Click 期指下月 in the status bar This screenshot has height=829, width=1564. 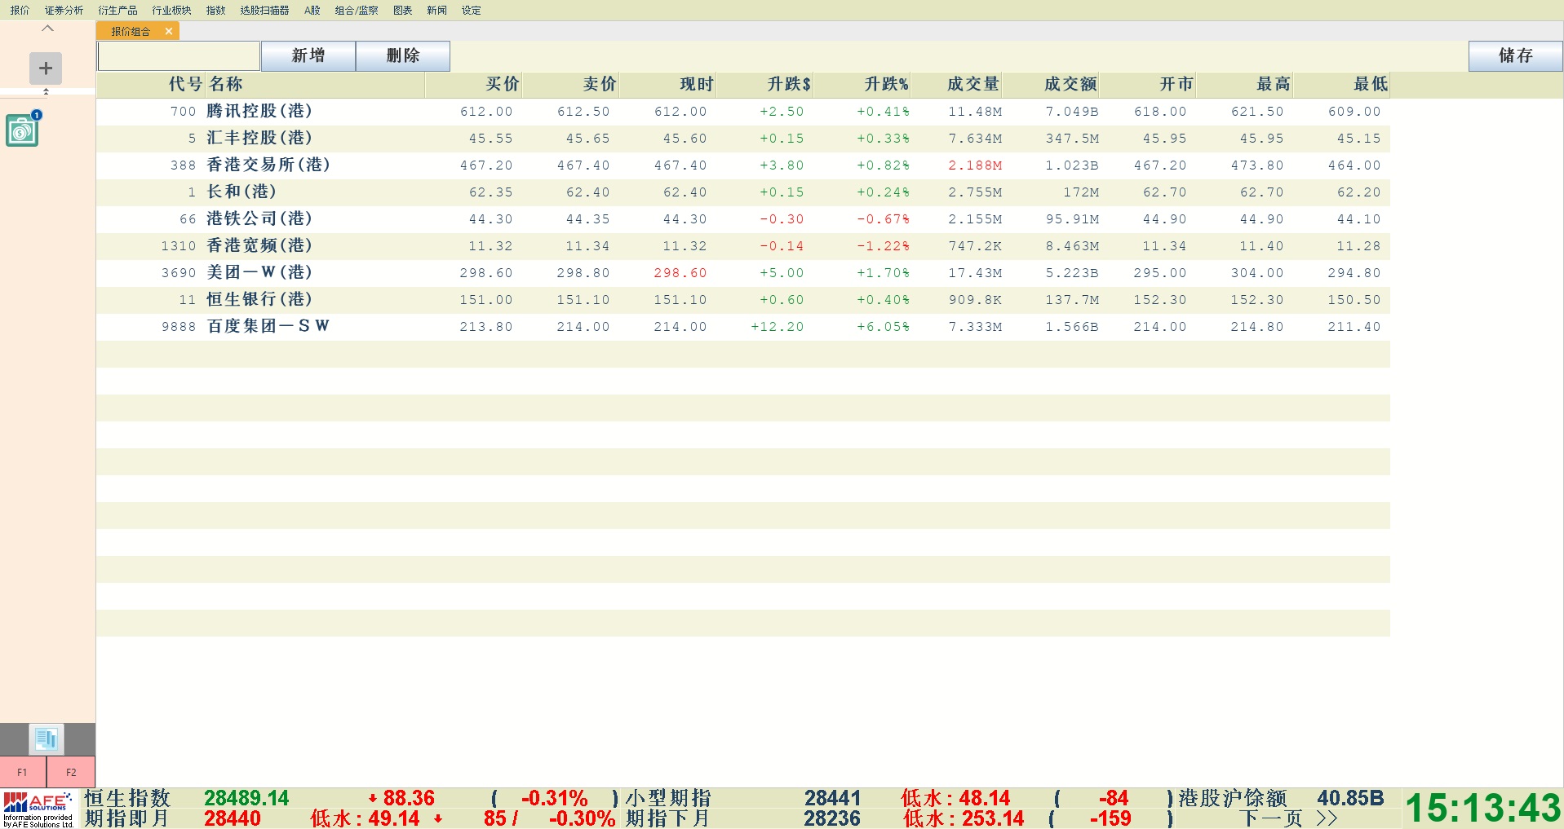tap(668, 818)
